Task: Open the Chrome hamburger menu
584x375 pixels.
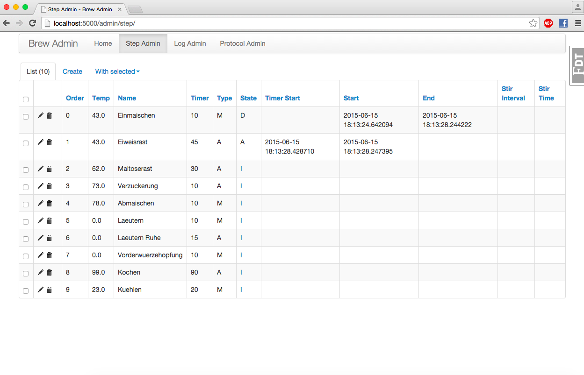Action: (578, 23)
